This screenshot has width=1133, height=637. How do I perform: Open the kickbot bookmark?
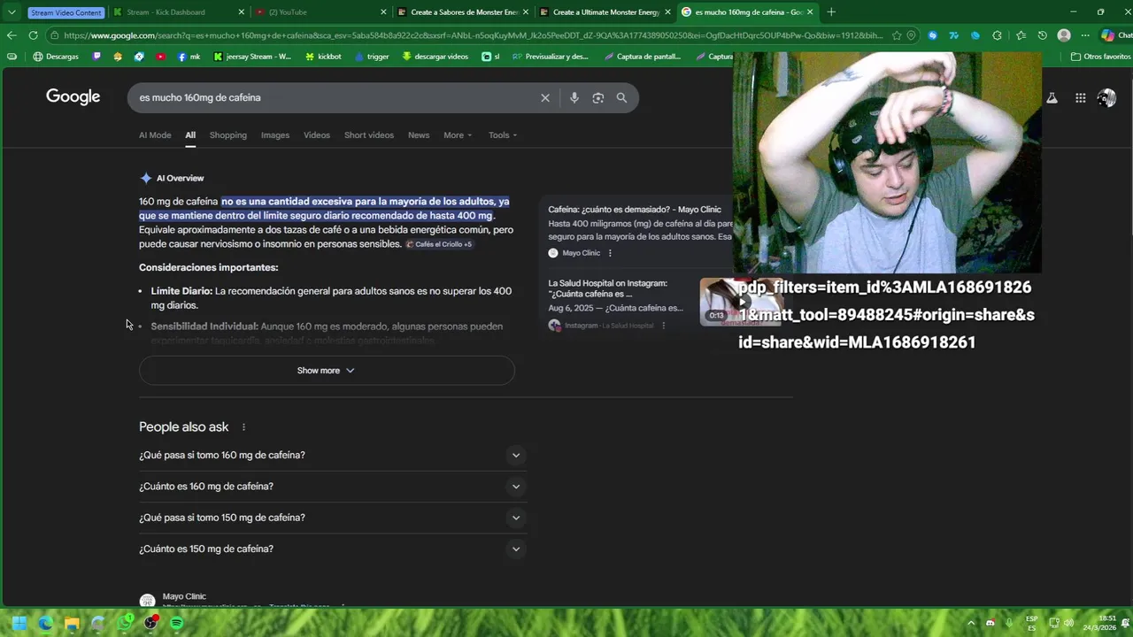click(x=323, y=57)
